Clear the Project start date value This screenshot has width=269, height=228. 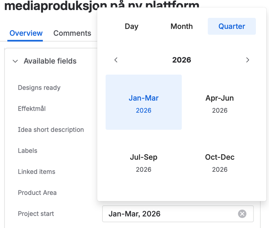click(242, 214)
